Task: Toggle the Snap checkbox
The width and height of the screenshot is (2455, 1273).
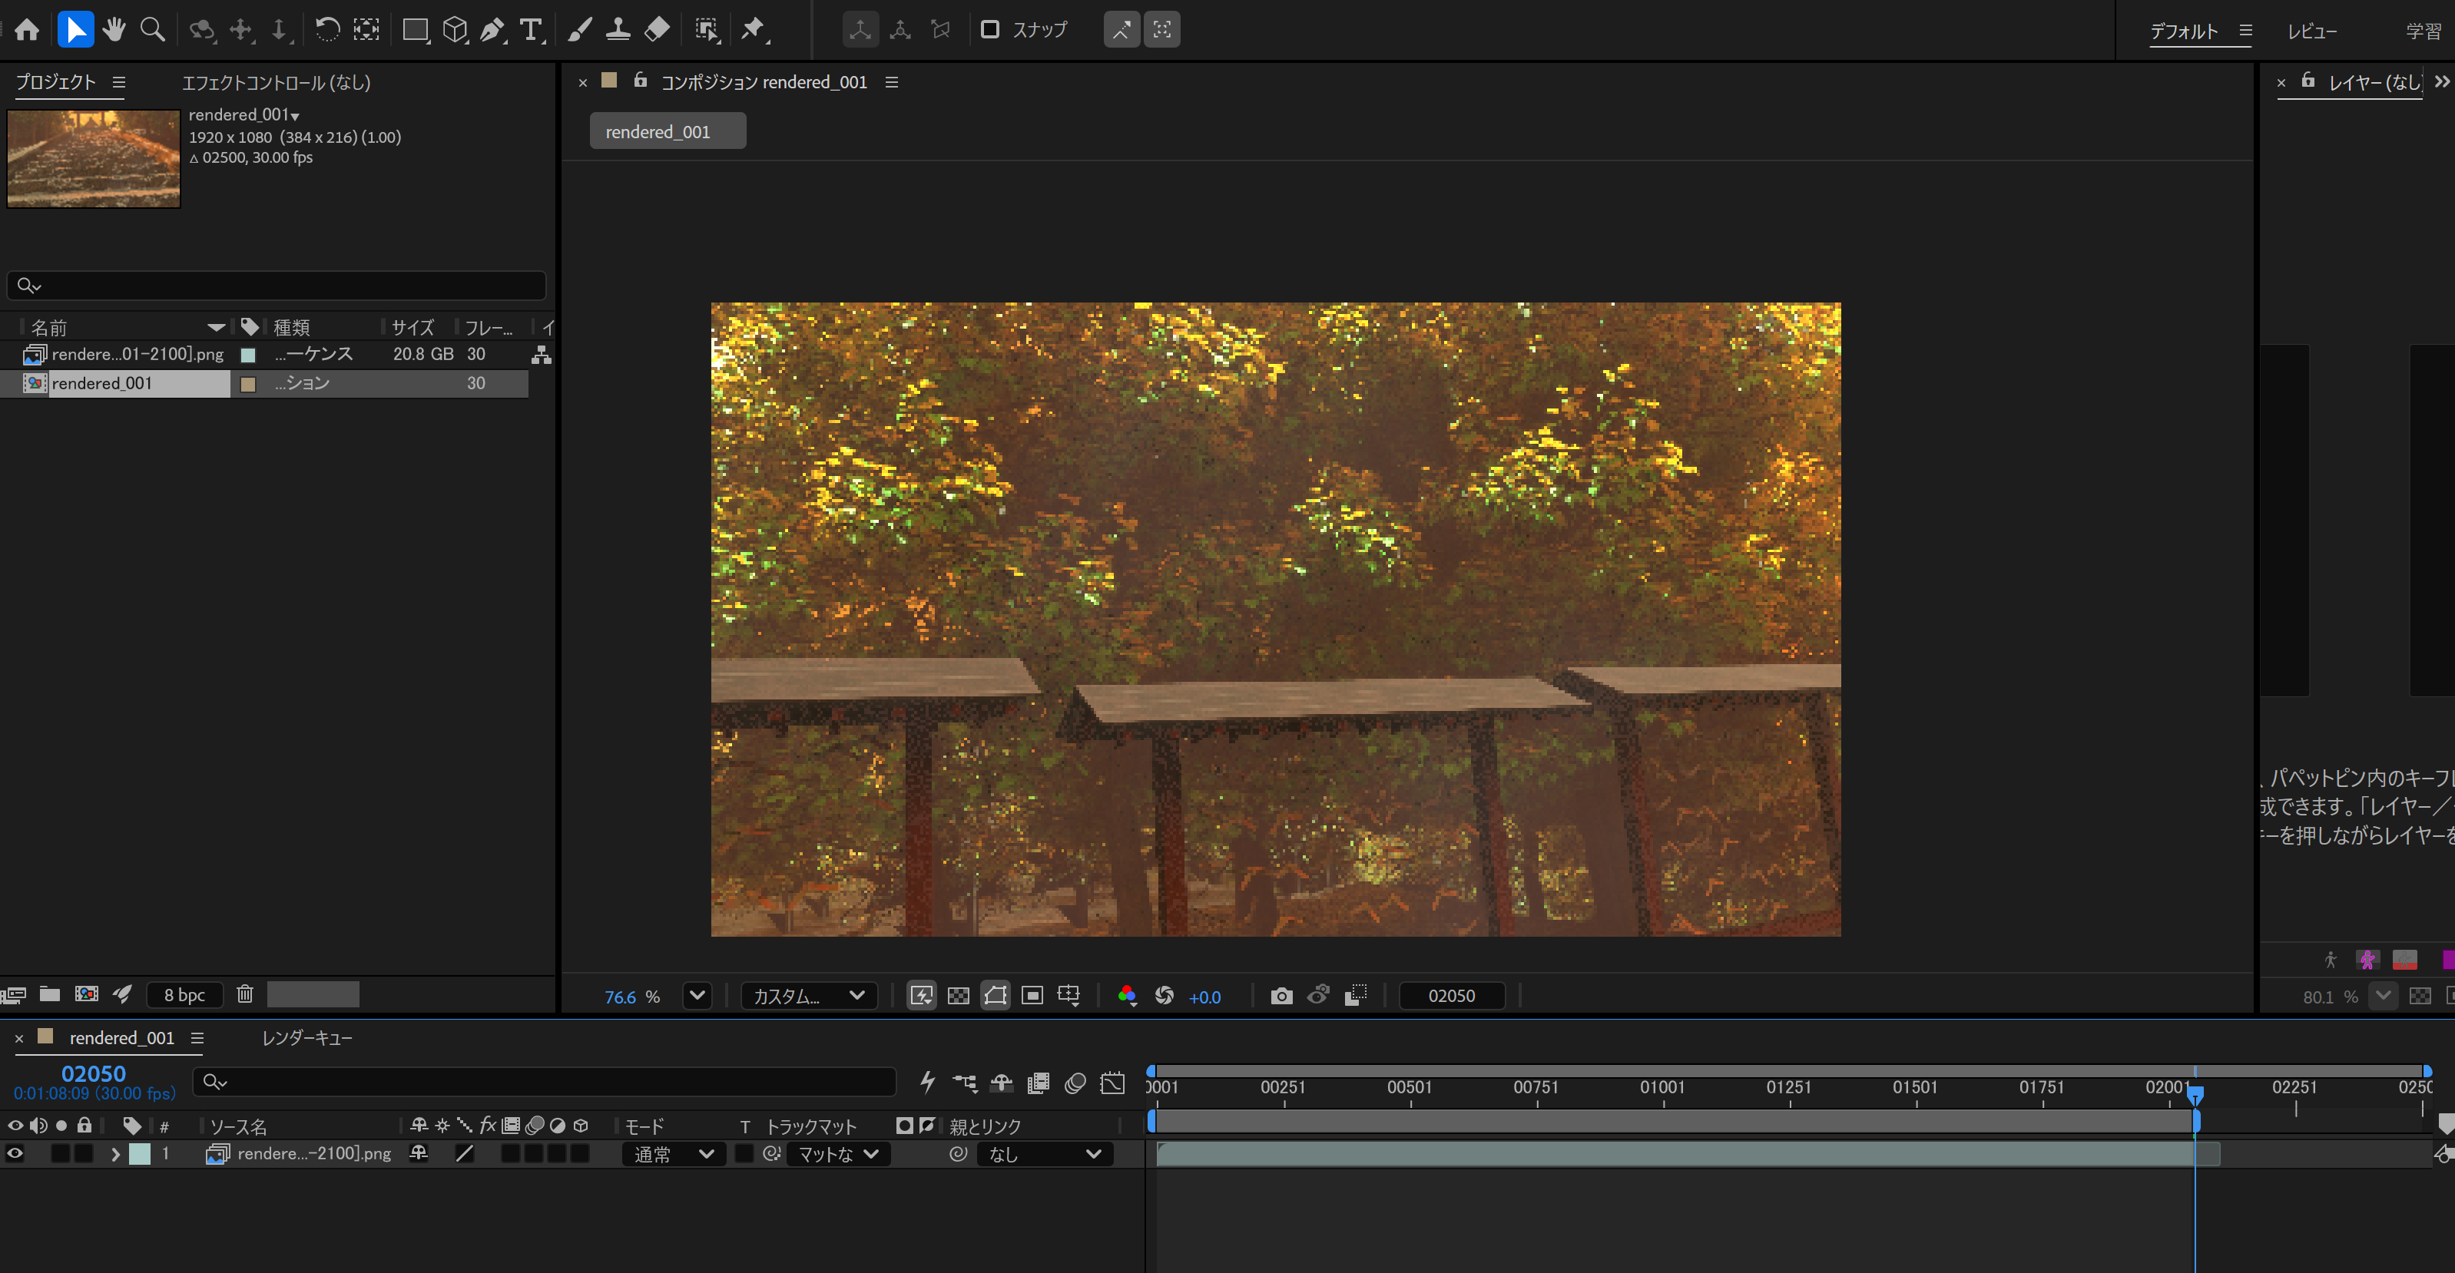Action: tap(990, 29)
